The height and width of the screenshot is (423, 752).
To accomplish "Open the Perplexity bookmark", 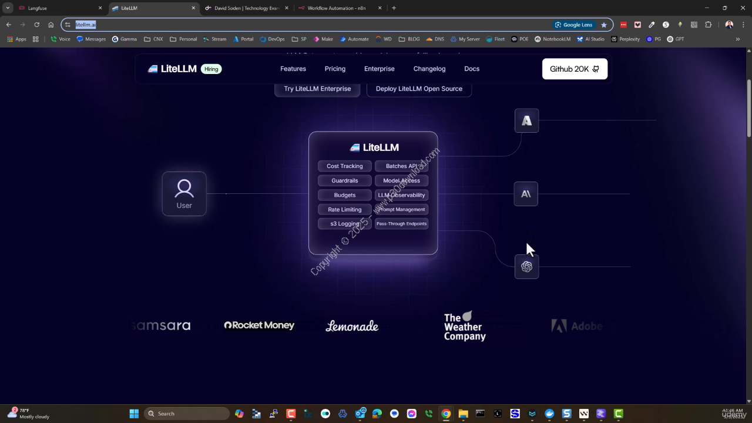I will 626,39.
